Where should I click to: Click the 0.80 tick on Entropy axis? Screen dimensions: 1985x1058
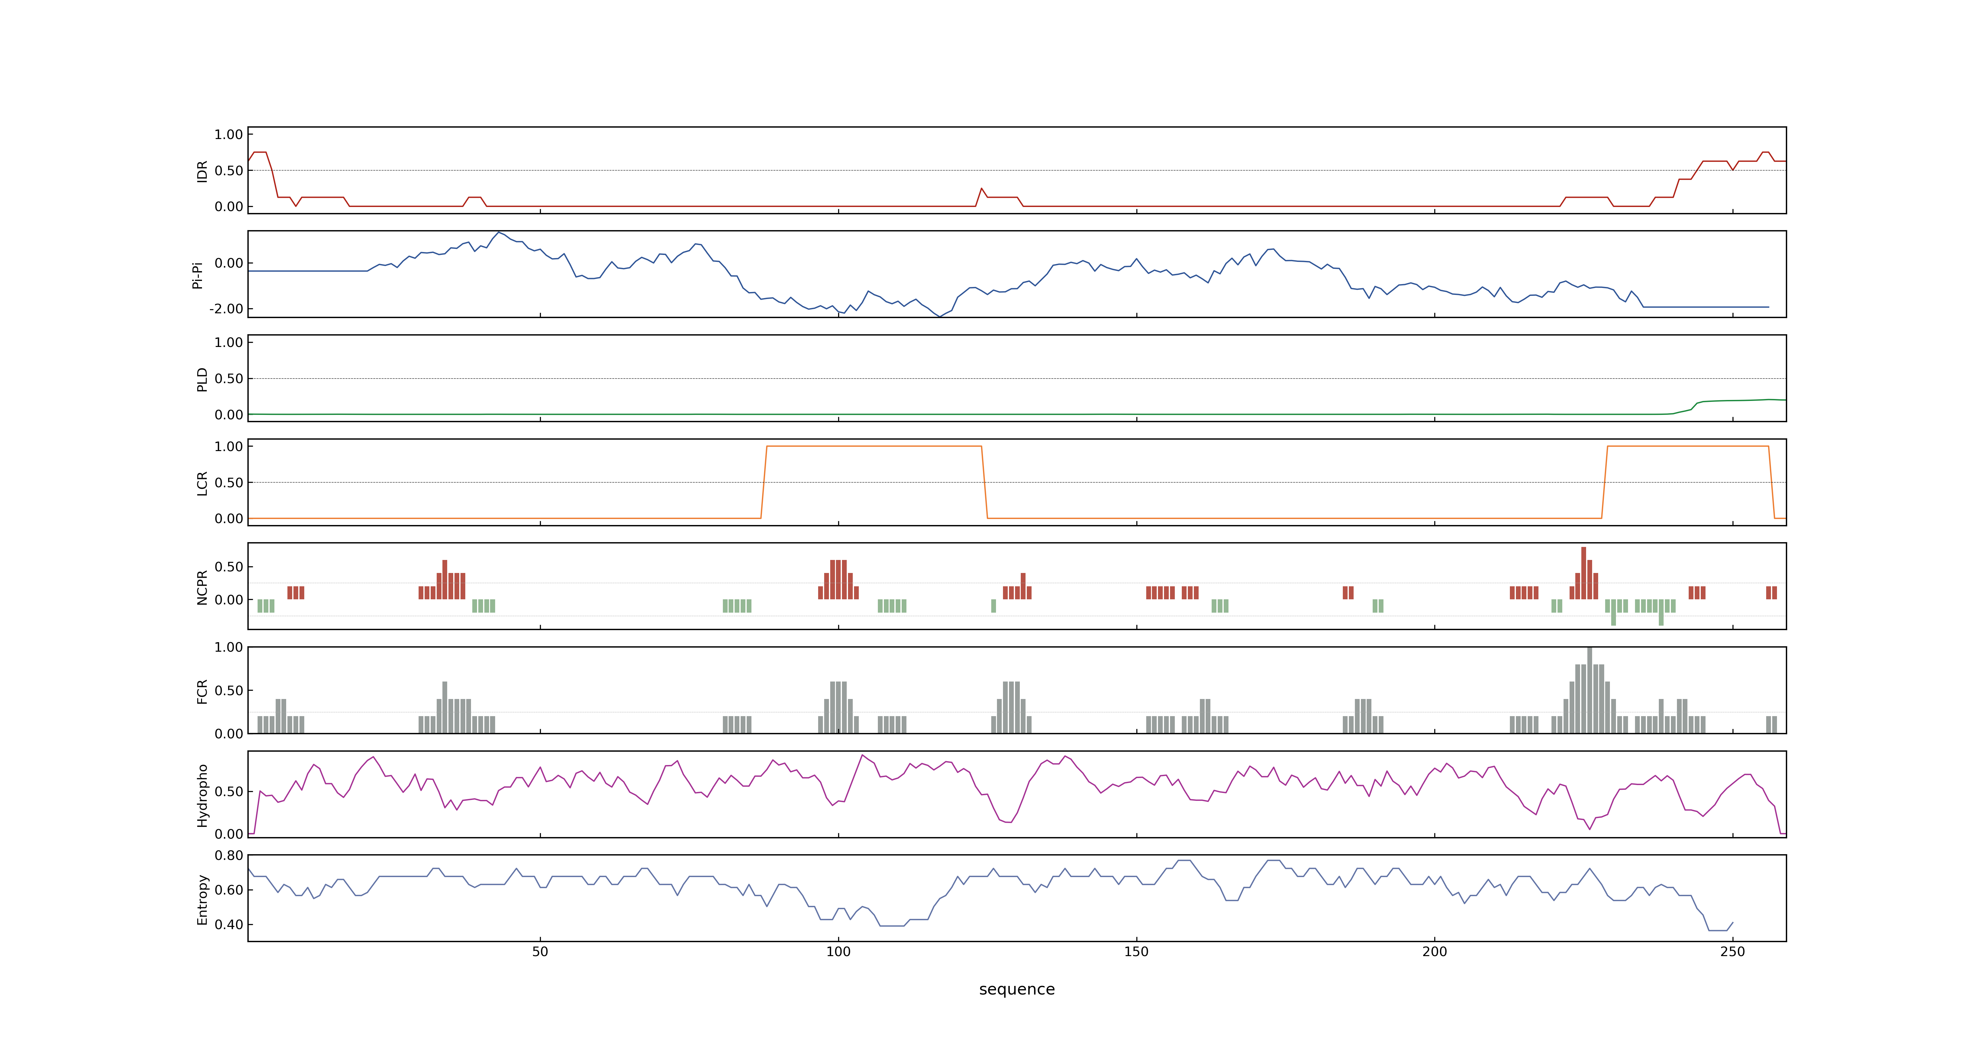pyautogui.click(x=229, y=855)
